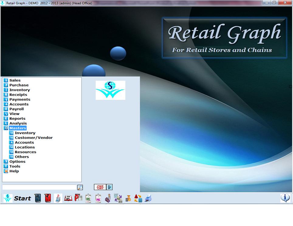This screenshot has width=293, height=226.
Task: Open the red P book toolbar icon
Action: [48, 198]
